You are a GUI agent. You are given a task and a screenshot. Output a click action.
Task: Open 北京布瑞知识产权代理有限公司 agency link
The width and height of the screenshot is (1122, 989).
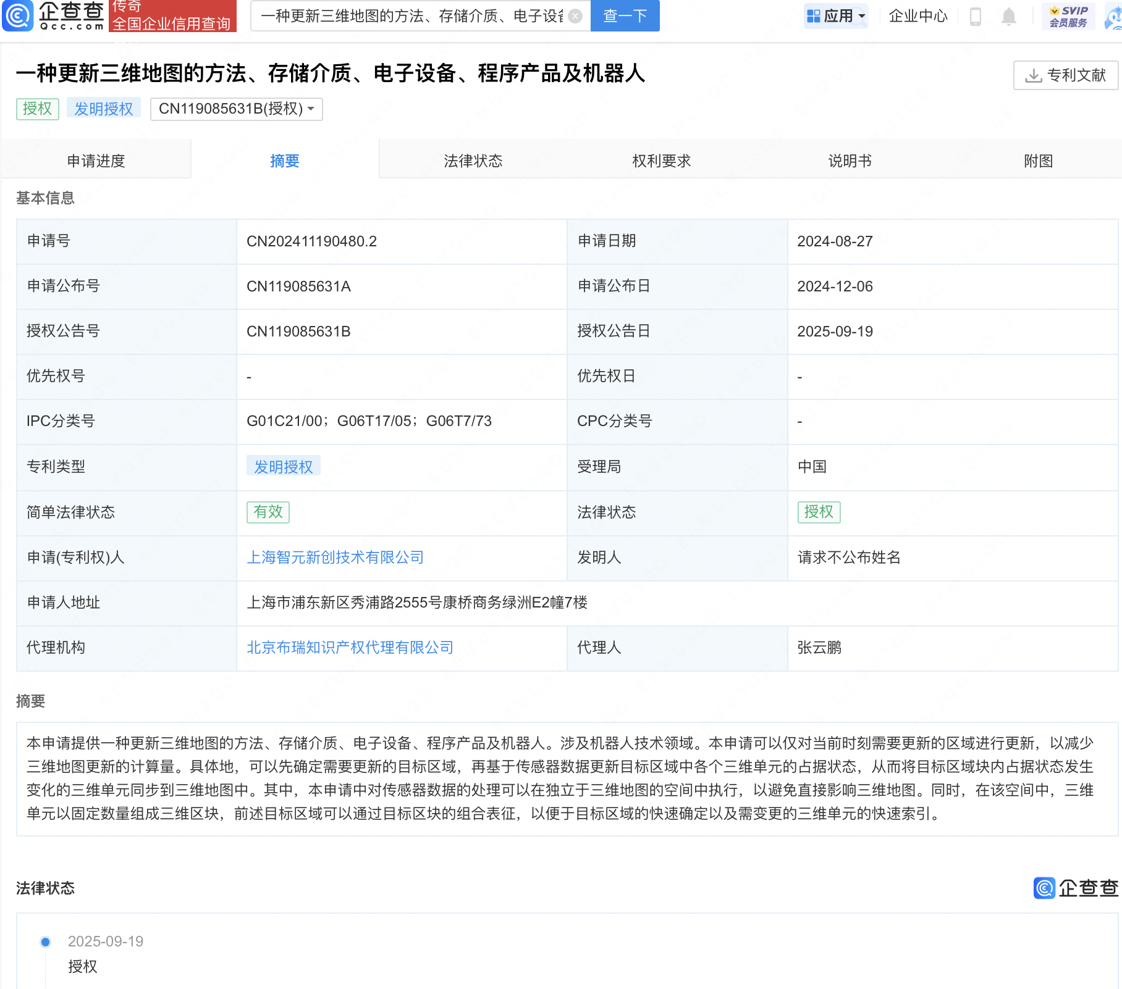(x=350, y=648)
